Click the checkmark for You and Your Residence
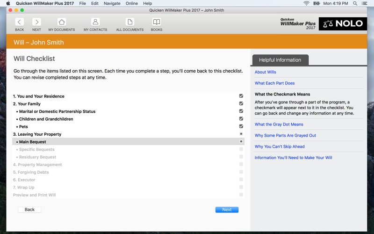The image size is (374, 234). [241, 96]
